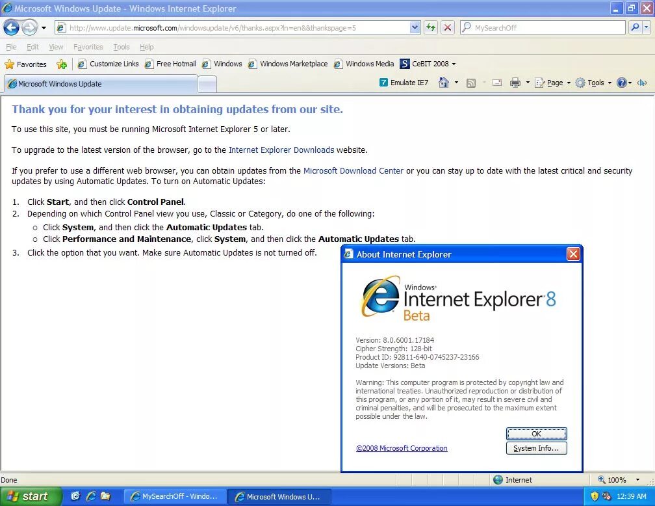The image size is (655, 506).
Task: Click the network tray icon
Action: [x=606, y=496]
